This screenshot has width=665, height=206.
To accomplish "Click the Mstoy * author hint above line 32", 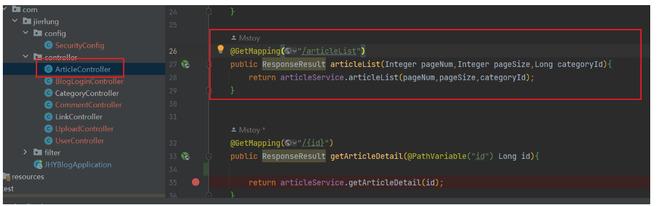I will (248, 130).
